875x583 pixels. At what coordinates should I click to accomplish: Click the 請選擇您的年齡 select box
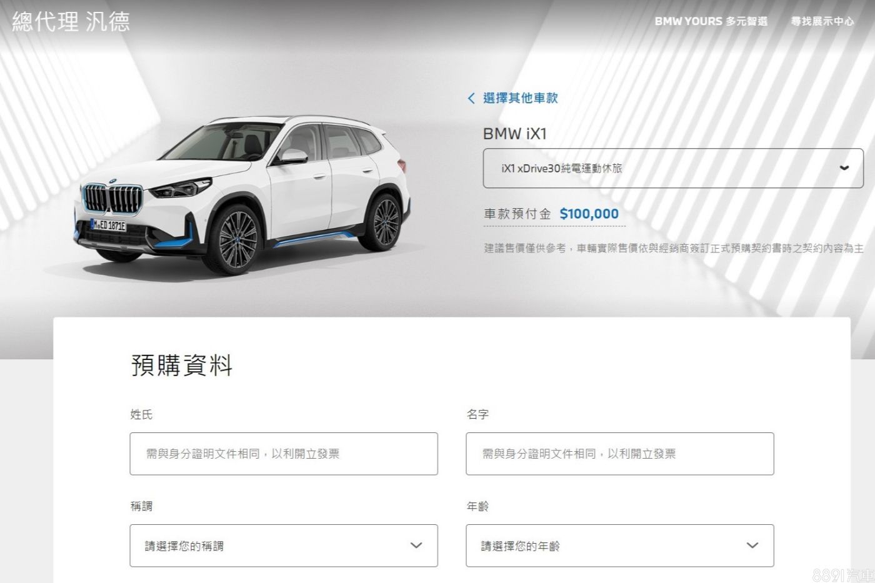[620, 546]
